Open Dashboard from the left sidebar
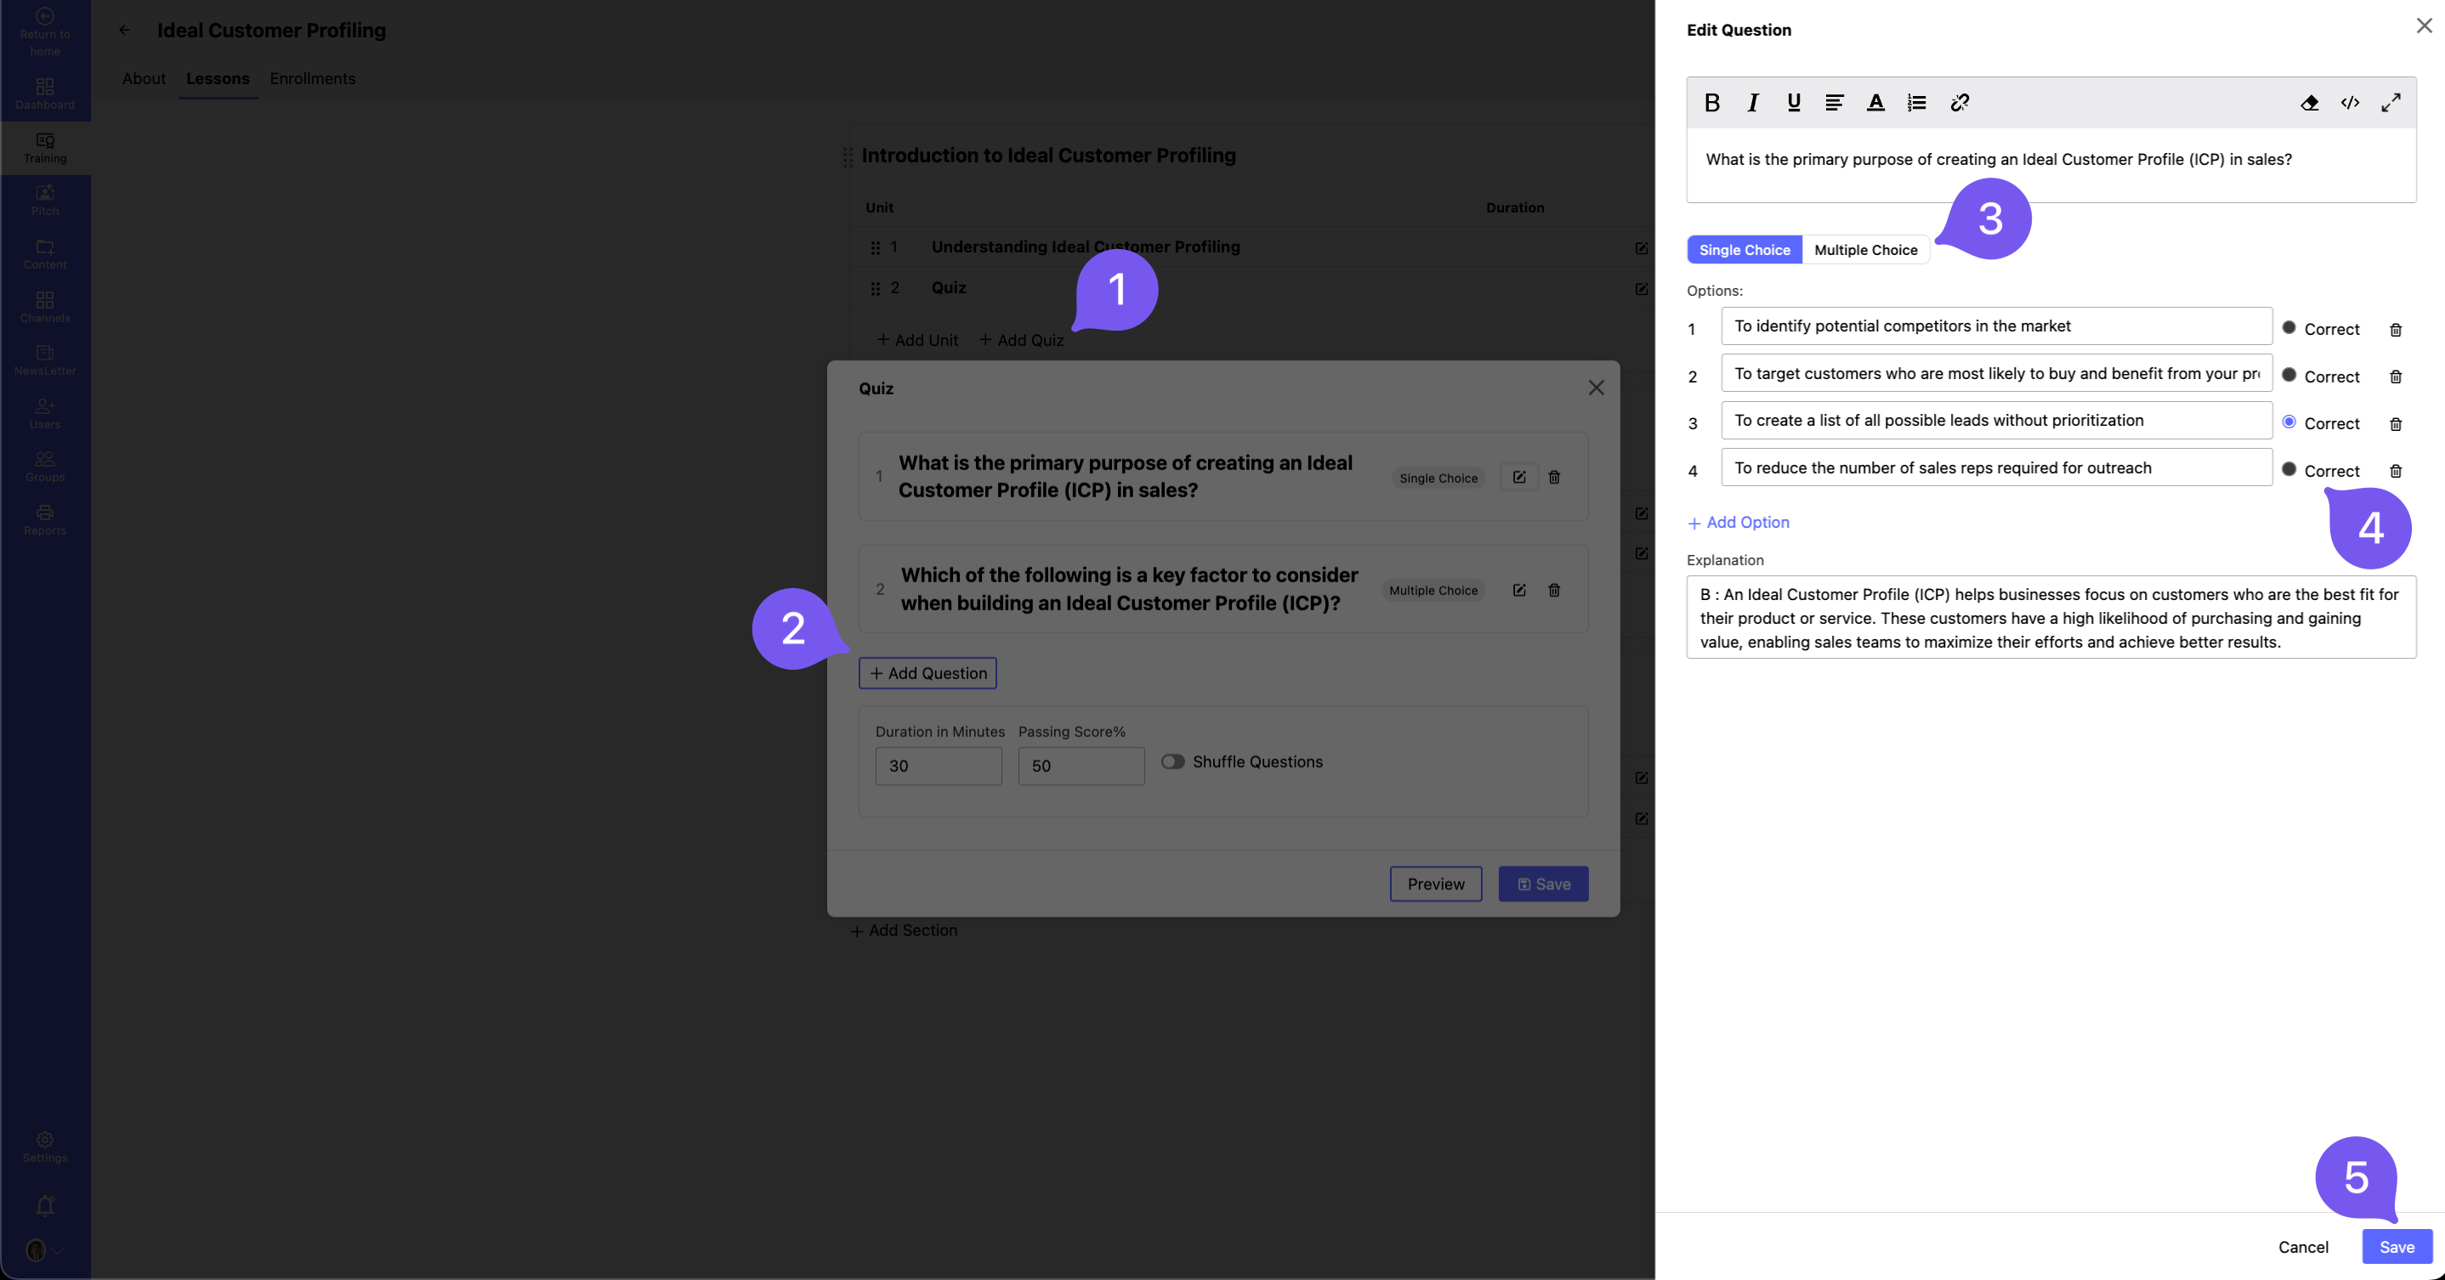The image size is (2445, 1280). [44, 94]
